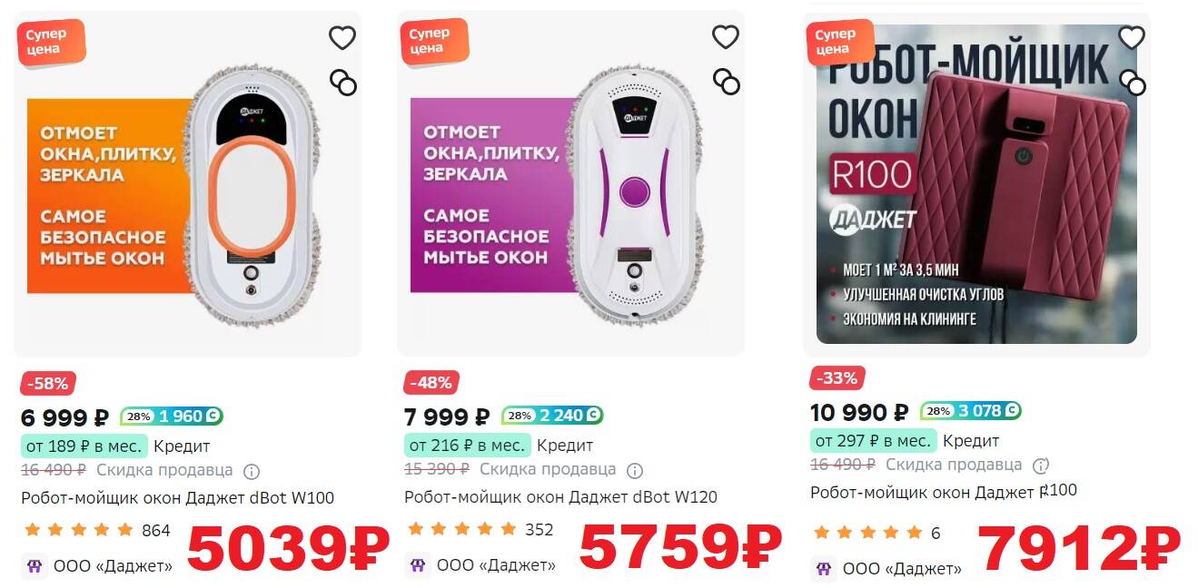The width and height of the screenshot is (1198, 588).
Task: Select credit offer от 189 ₽ в мес.
Action: click(x=84, y=446)
